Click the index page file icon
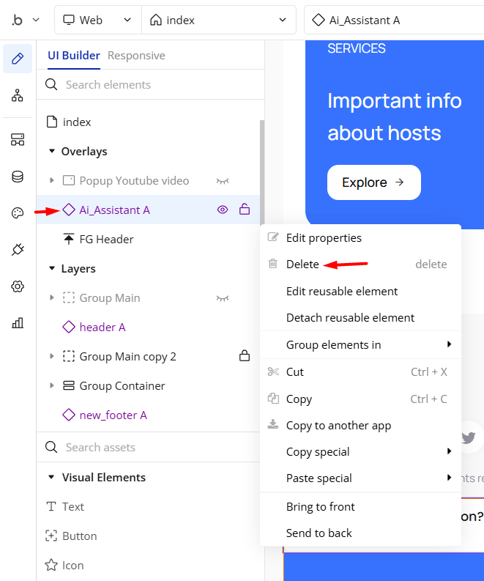The image size is (484, 581). [52, 122]
